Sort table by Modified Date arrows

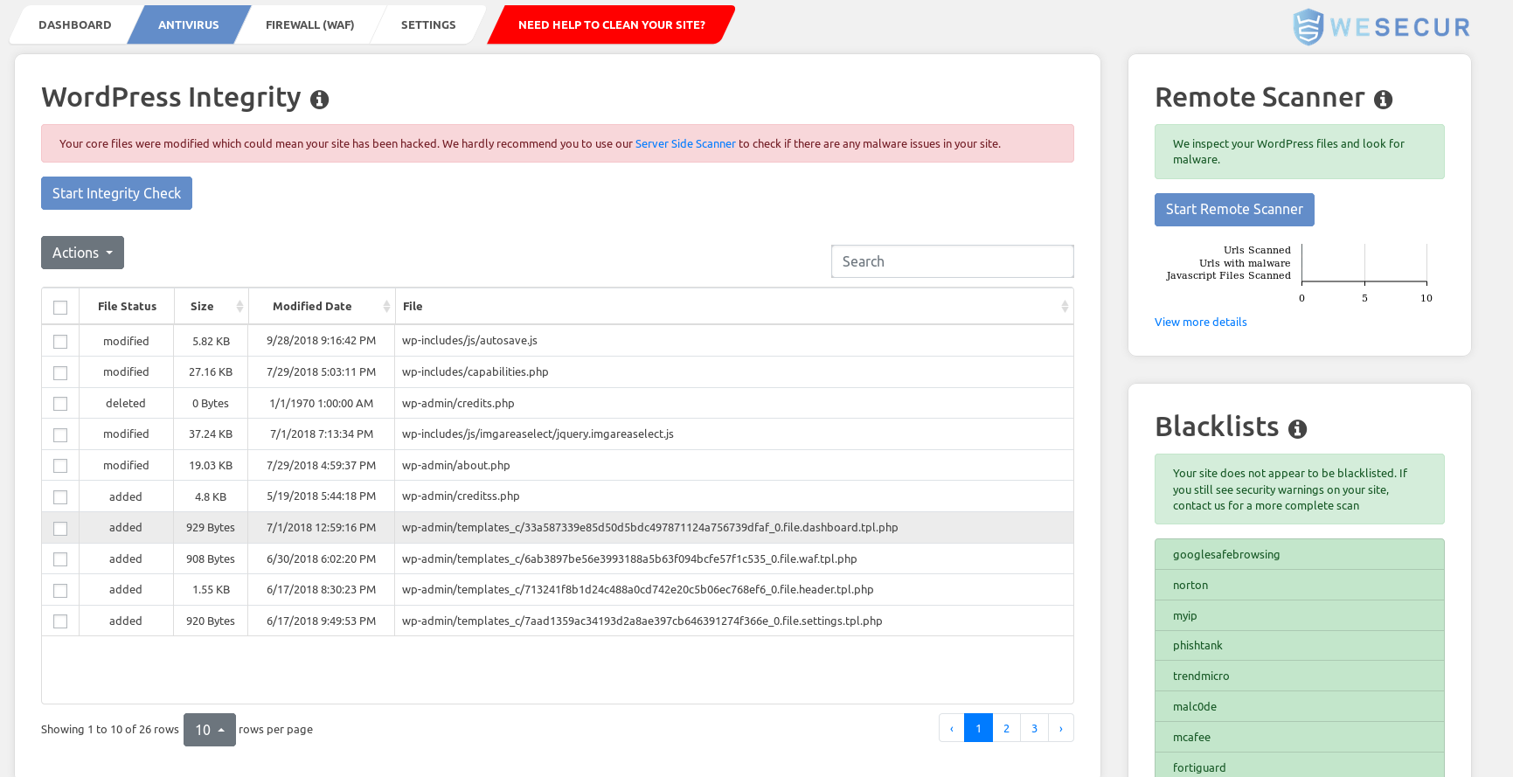click(x=386, y=307)
